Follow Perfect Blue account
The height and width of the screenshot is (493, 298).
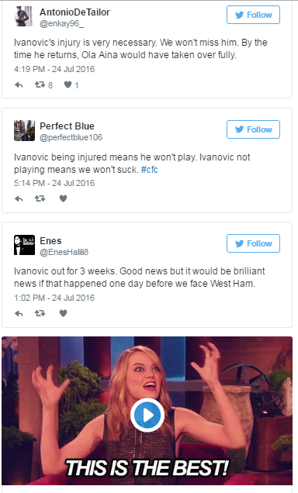(x=253, y=129)
